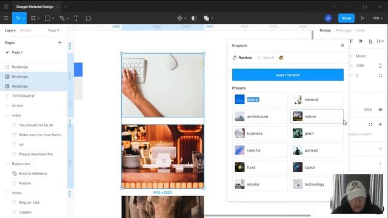Select the Roboto reference layer
Screen dimensions: 388x218
click(34, 174)
